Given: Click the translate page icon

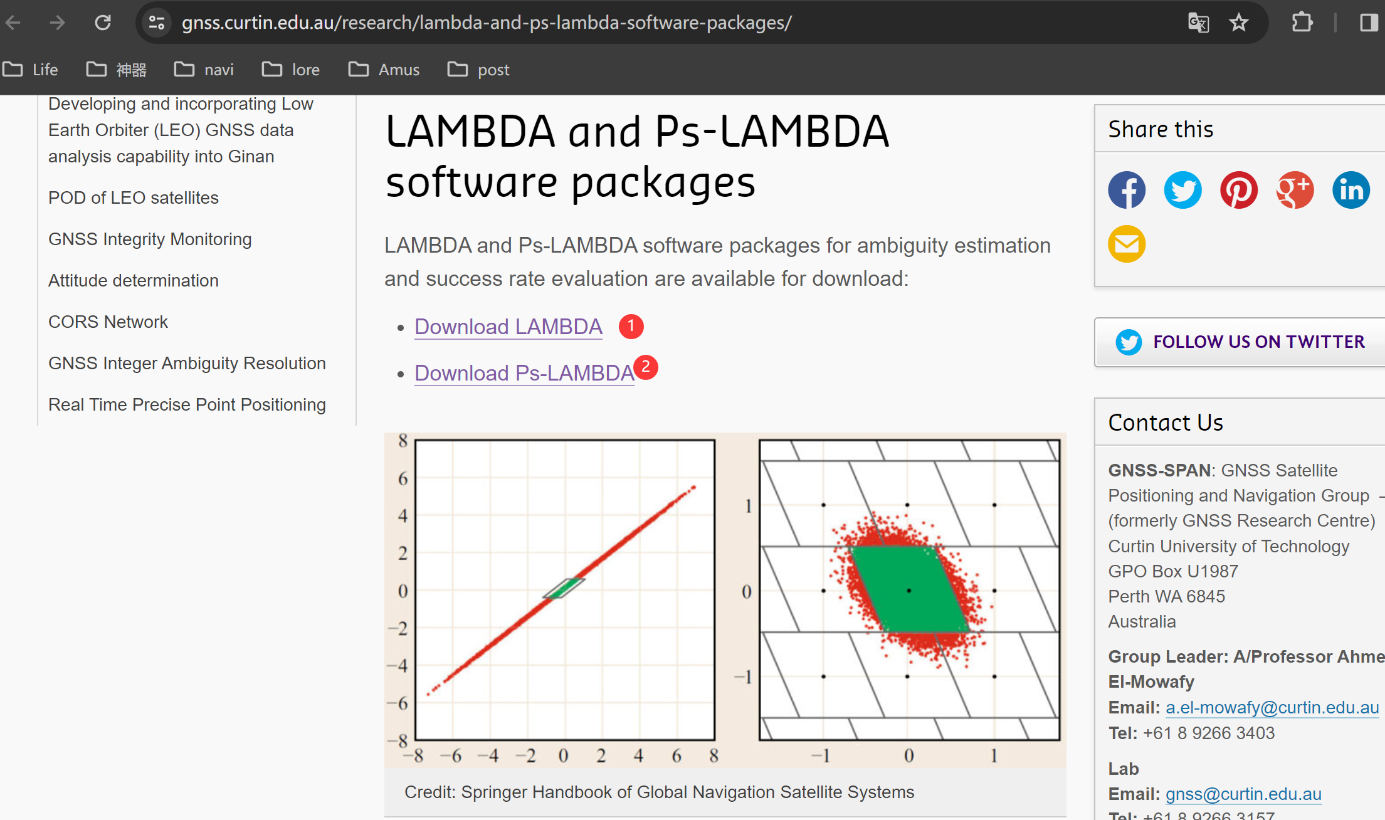Looking at the screenshot, I should (x=1198, y=23).
